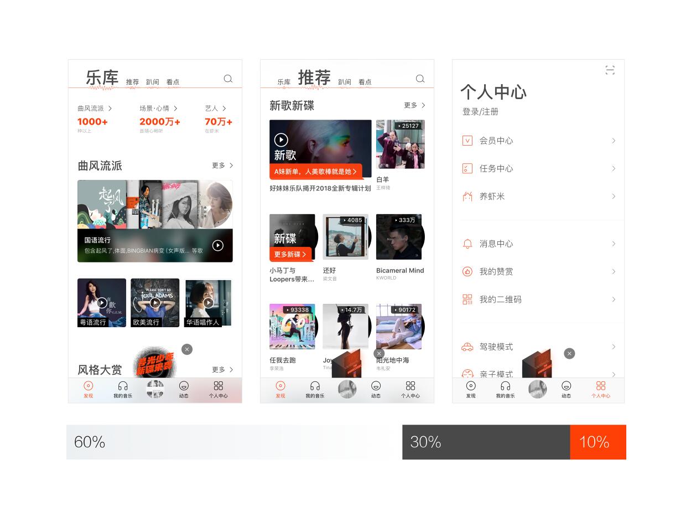Select the 我的二维码 QR code icon
The width and height of the screenshot is (691, 517).
(467, 299)
